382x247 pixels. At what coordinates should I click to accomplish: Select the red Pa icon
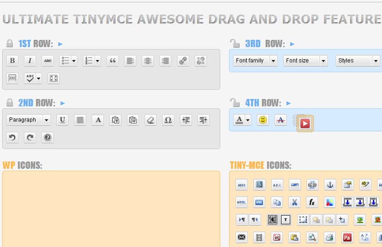point(347,237)
